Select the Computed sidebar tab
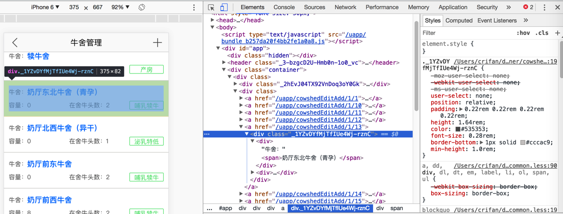 coord(459,20)
